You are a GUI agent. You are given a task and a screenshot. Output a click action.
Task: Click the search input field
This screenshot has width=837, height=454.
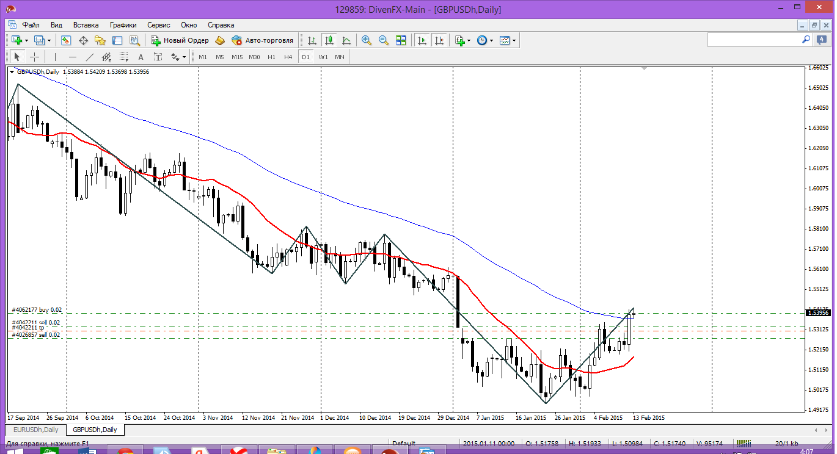755,40
